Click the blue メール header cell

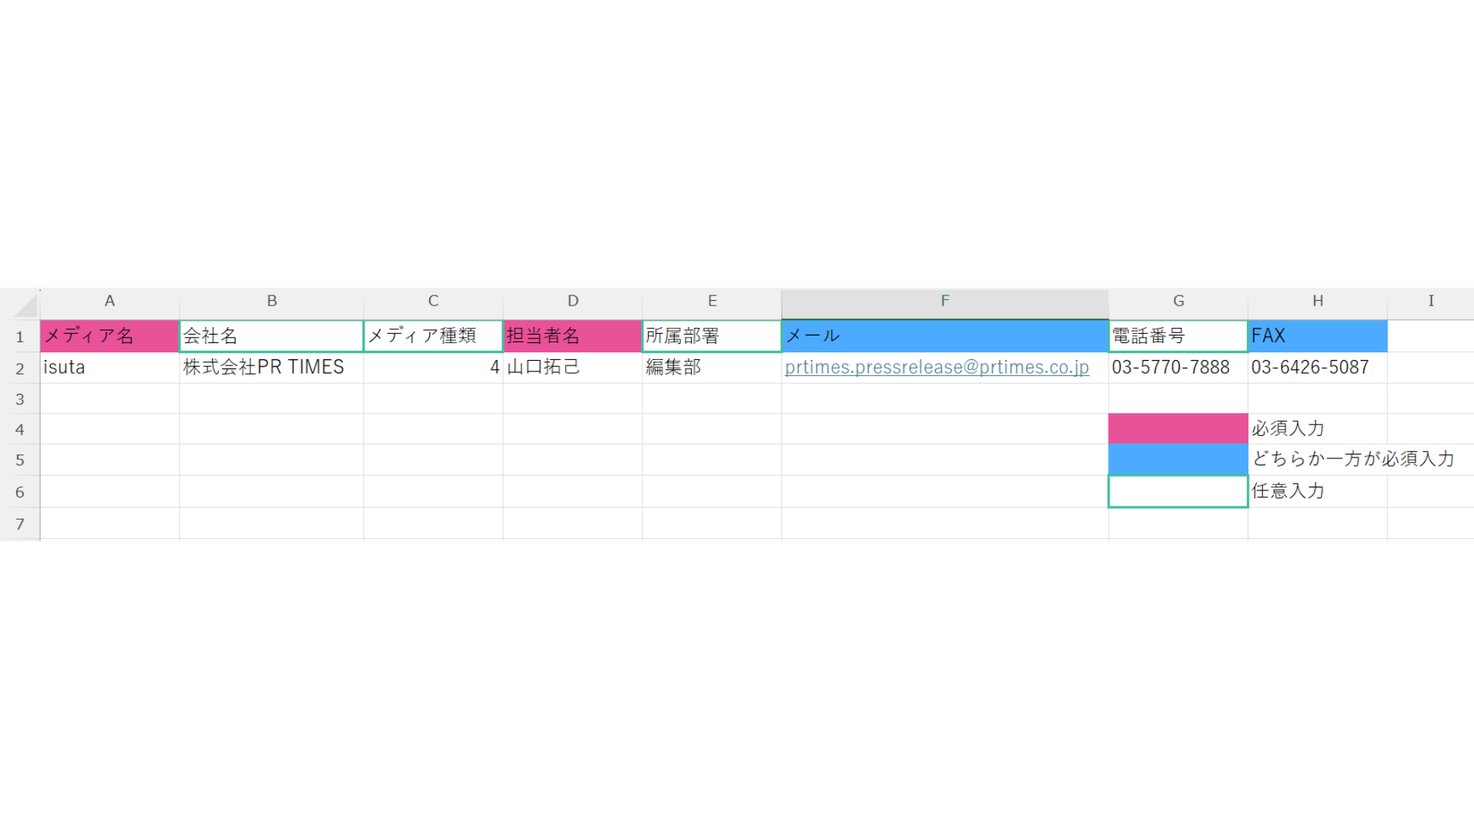point(944,336)
